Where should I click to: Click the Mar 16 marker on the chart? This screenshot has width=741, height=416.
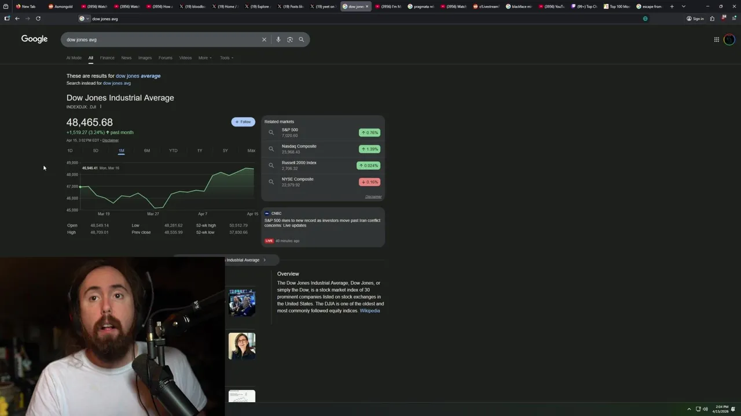click(80, 187)
